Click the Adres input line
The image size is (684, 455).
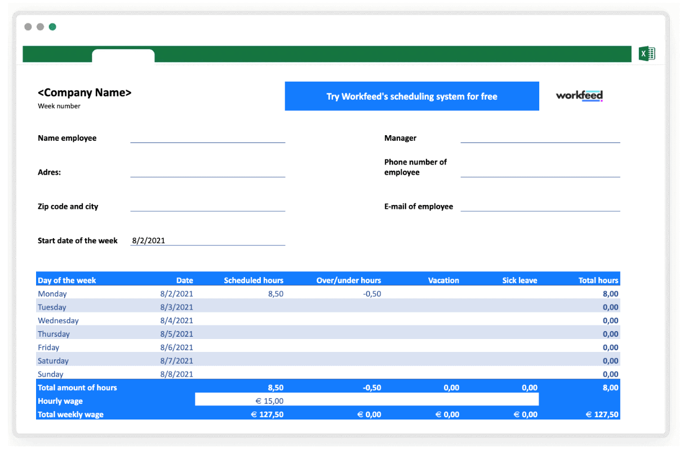tap(208, 172)
